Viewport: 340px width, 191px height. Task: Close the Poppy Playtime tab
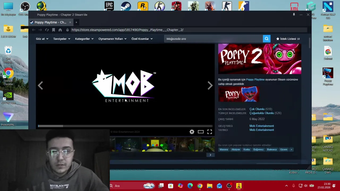click(70, 22)
